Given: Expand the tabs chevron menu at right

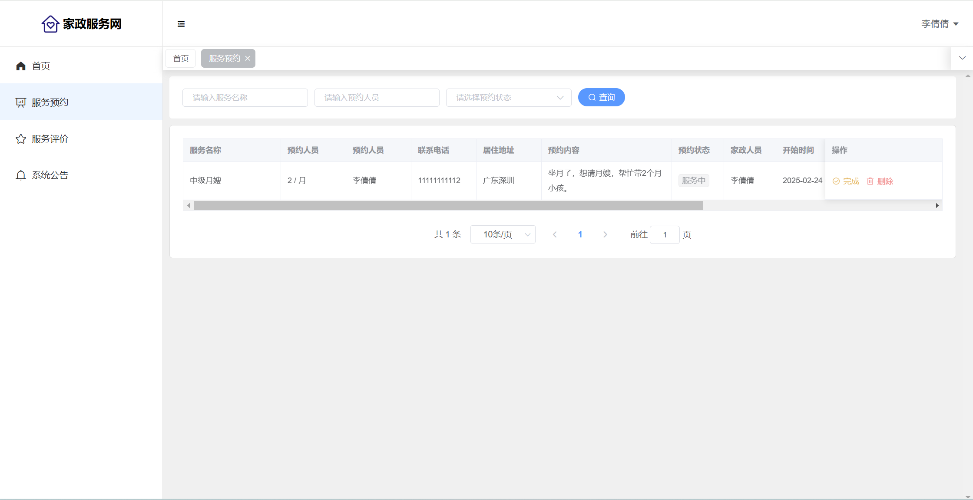Looking at the screenshot, I should [x=962, y=58].
